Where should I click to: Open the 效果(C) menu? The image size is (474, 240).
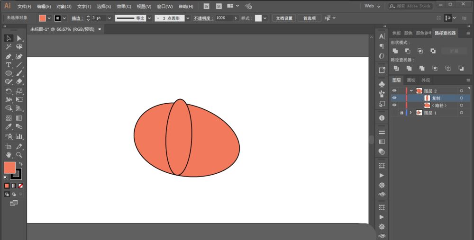(124, 7)
